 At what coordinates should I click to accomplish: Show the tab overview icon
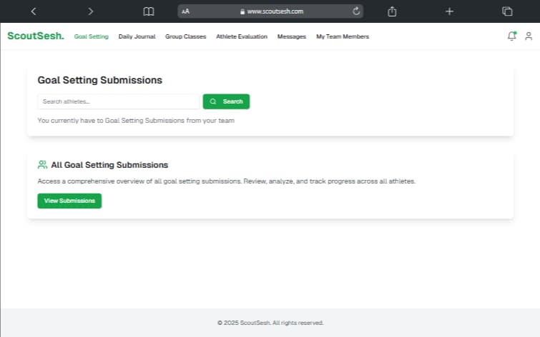pyautogui.click(x=507, y=11)
